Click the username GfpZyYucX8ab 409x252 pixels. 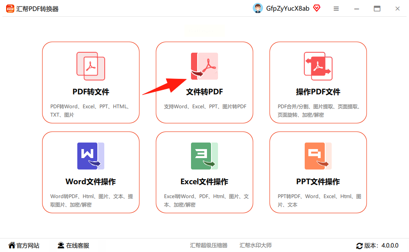click(288, 9)
